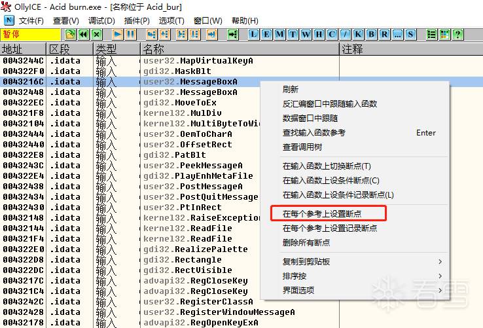Open the 帮助(H) menu
483x328 pixels.
click(x=245, y=21)
